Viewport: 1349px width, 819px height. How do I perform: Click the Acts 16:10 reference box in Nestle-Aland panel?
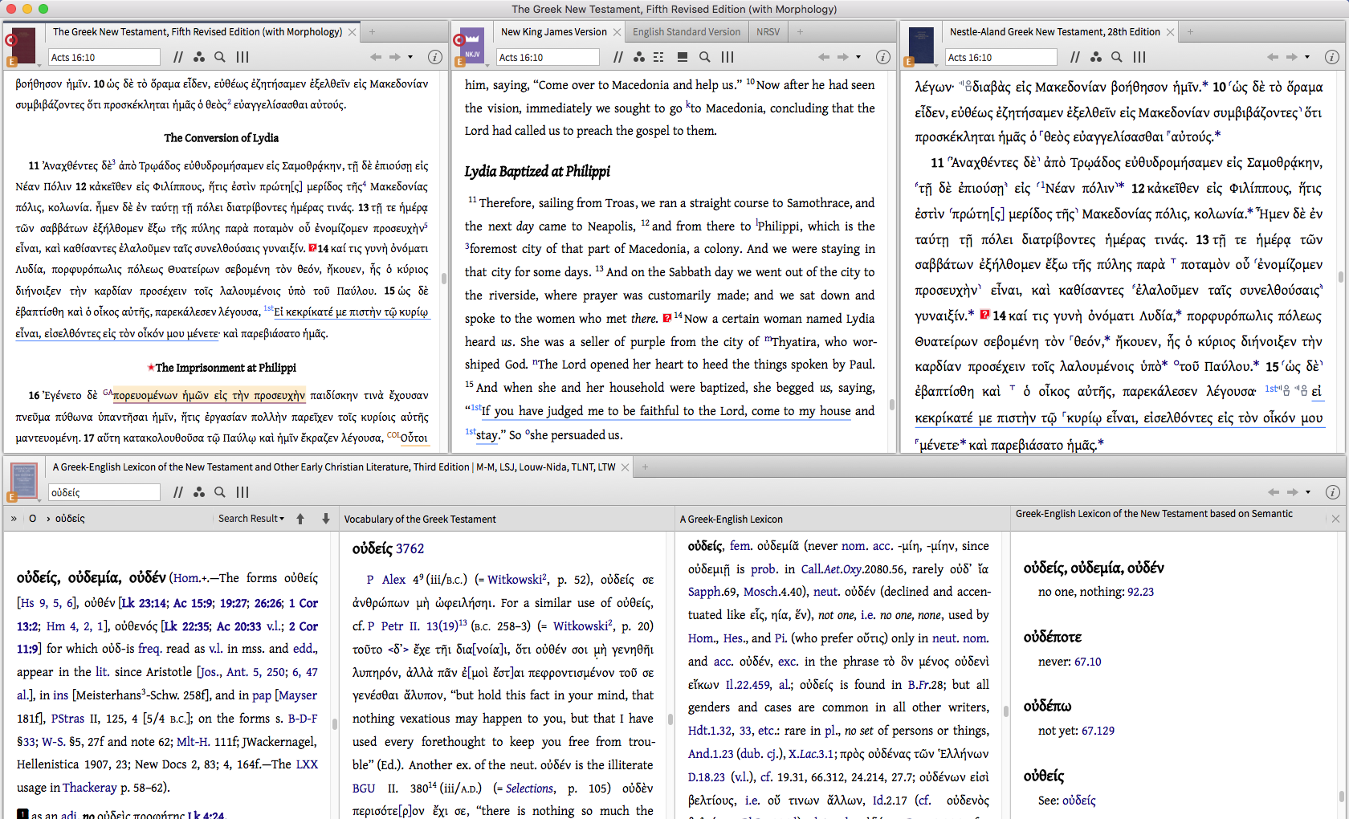pos(1001,57)
